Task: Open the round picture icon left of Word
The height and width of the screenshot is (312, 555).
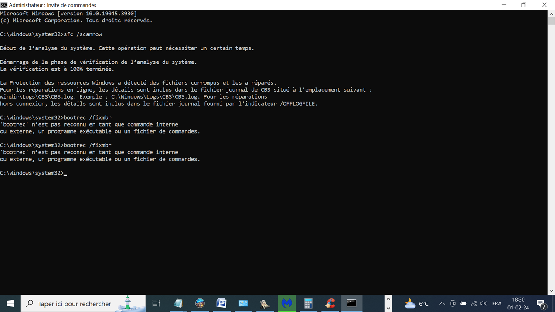Action: pyautogui.click(x=200, y=303)
